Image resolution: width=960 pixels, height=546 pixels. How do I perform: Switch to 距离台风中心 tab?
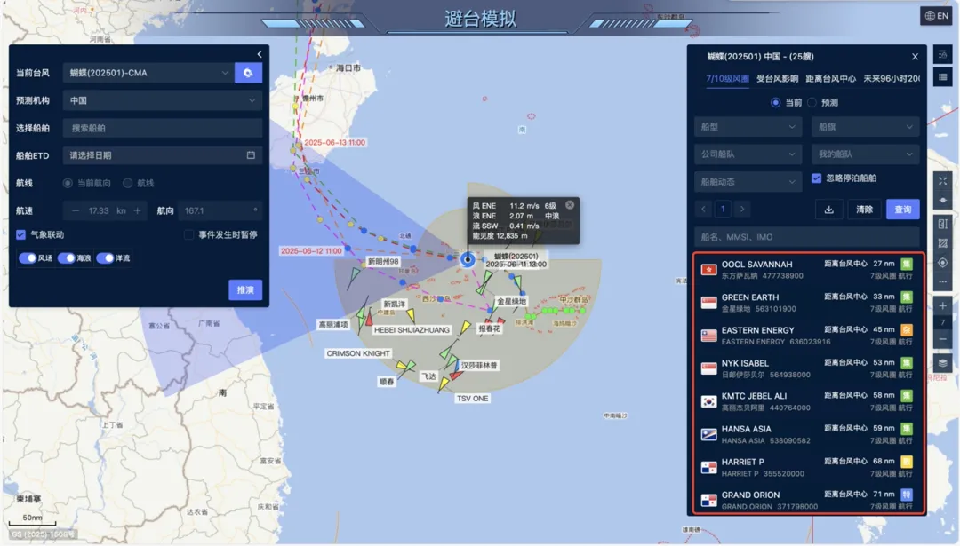click(x=830, y=79)
